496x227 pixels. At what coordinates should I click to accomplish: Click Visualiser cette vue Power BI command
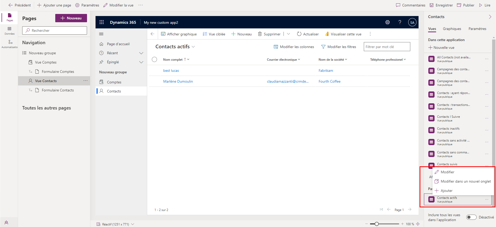click(x=343, y=34)
